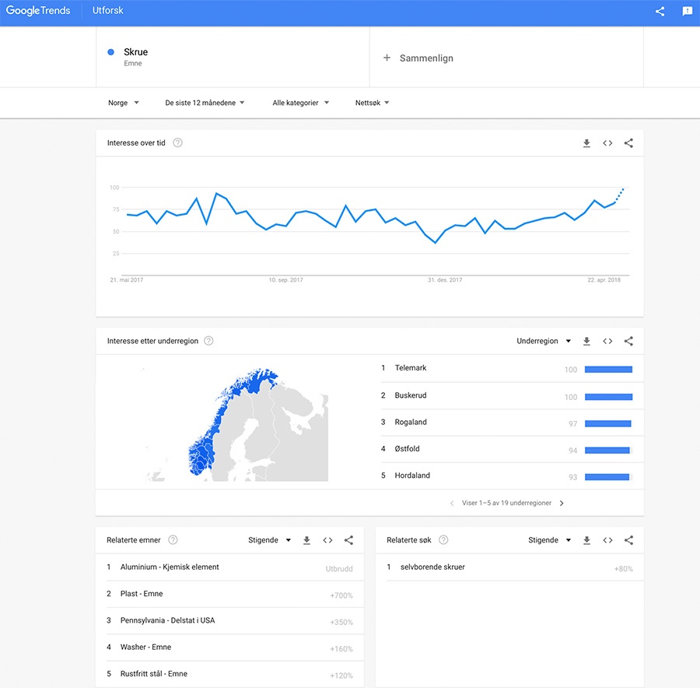
Task: Share the Relaterte emner panel
Action: [x=348, y=539]
